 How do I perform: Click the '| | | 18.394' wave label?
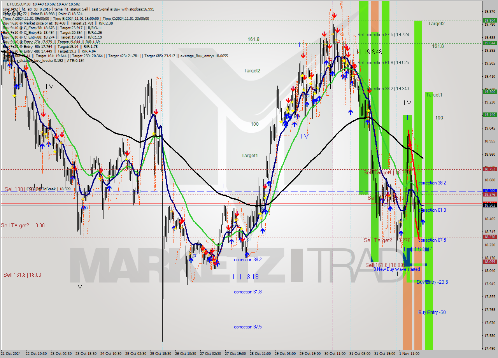click(418, 249)
